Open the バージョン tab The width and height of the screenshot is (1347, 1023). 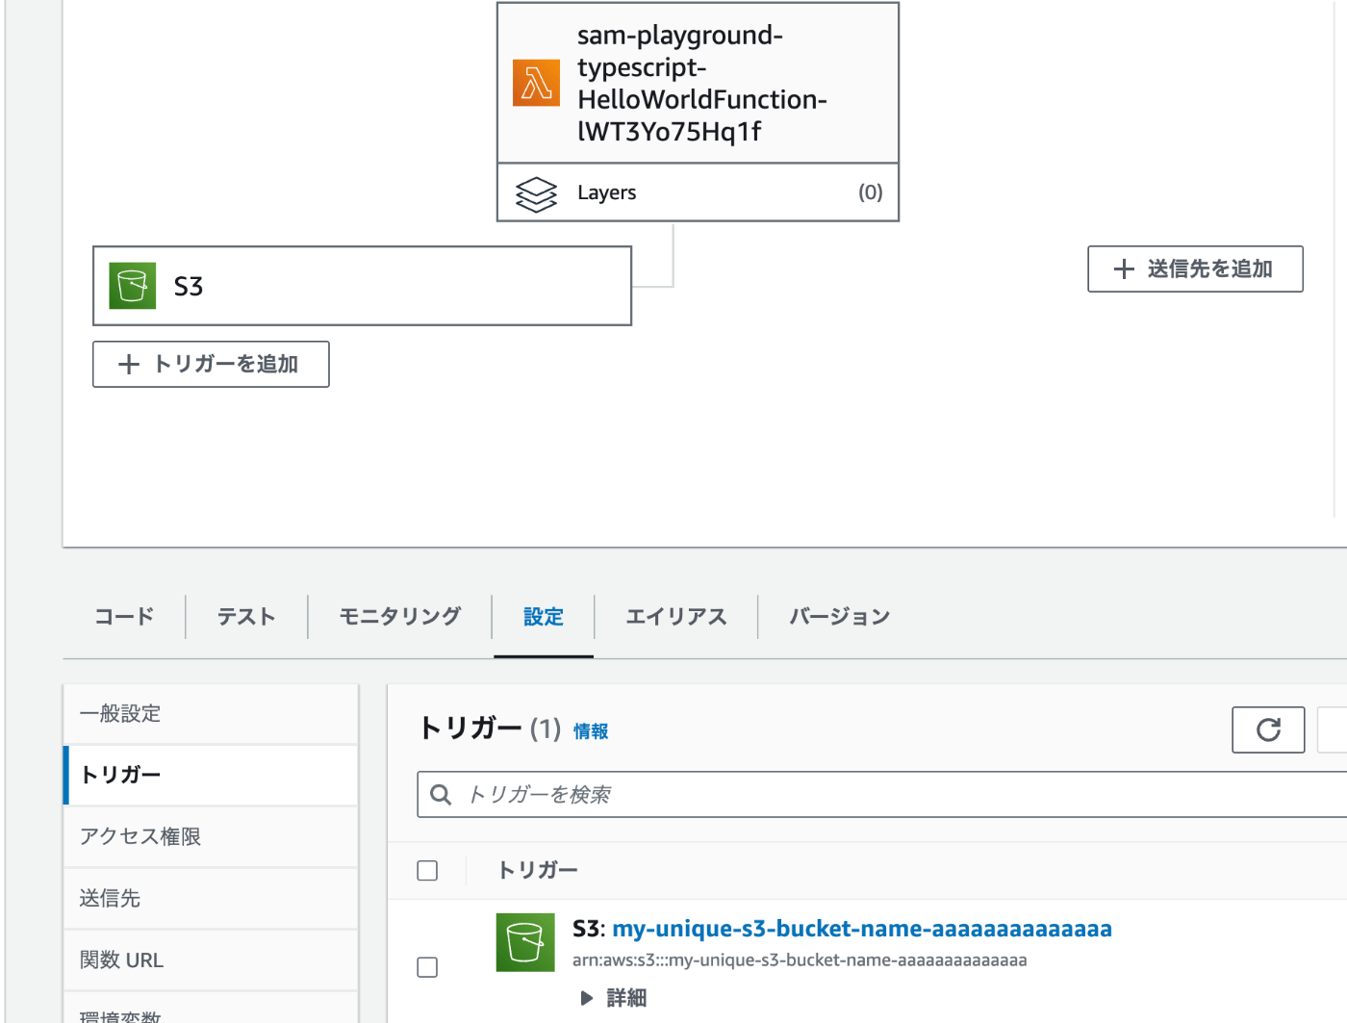840,617
